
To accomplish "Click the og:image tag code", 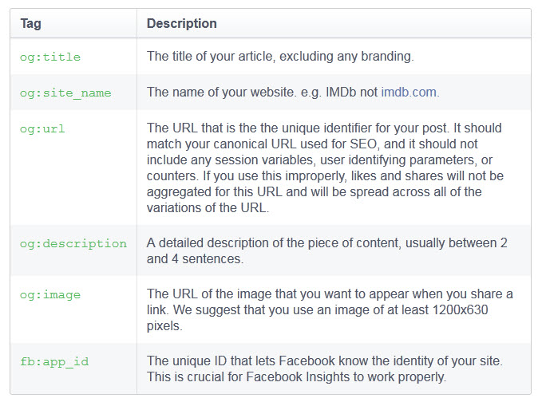I will (x=50, y=294).
